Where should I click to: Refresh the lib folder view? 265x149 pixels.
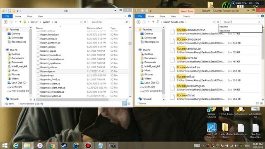tap(85, 22)
